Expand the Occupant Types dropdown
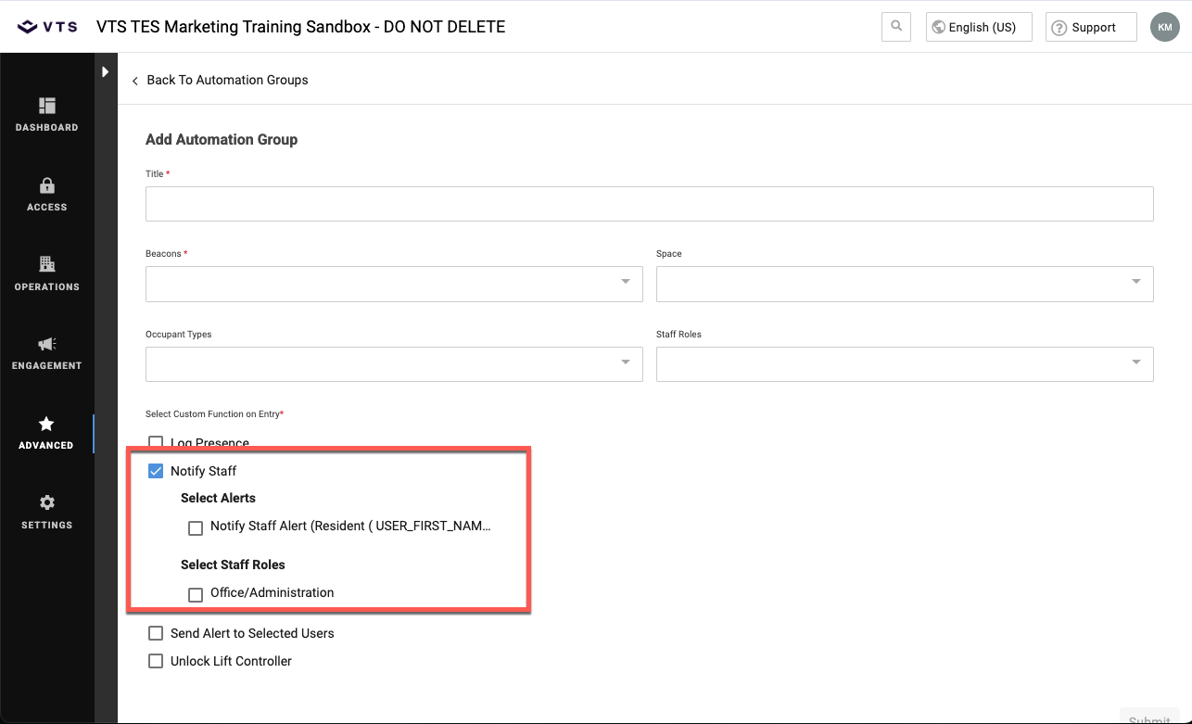This screenshot has height=724, width=1192. (x=394, y=364)
